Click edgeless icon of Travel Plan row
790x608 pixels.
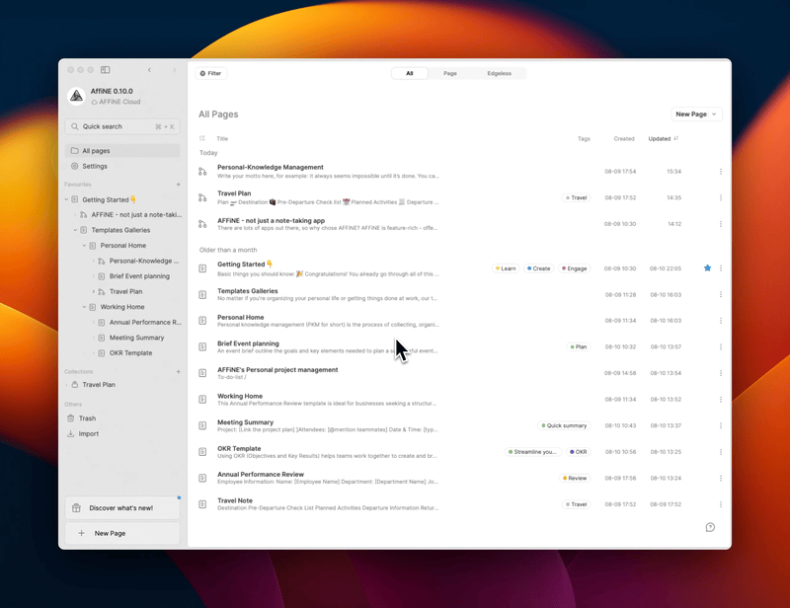click(x=202, y=198)
